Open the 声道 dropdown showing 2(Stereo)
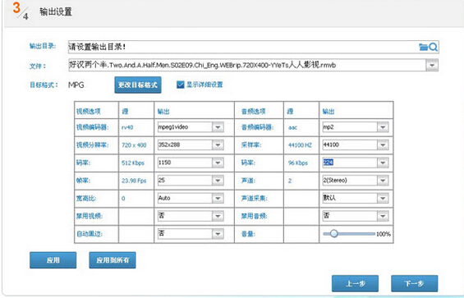Screen dimensions: 464x298 tap(383, 181)
